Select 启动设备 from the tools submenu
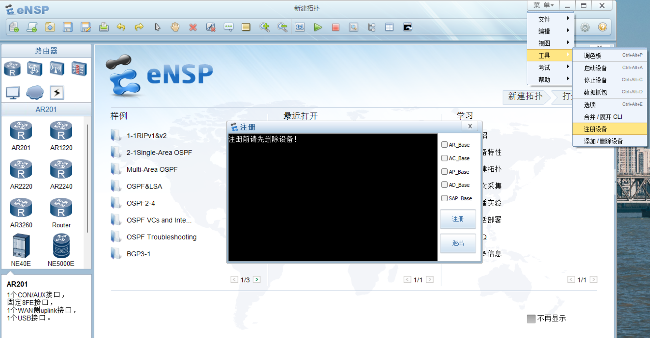The height and width of the screenshot is (338, 650). coord(610,68)
